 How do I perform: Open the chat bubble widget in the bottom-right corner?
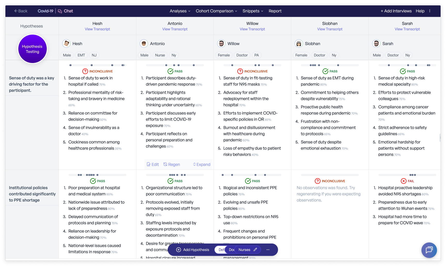(x=429, y=250)
